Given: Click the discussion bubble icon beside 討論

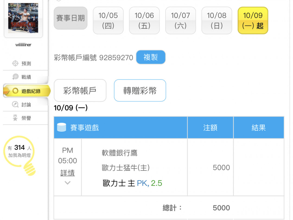Looking at the screenshot, I should pyautogui.click(x=15, y=104).
